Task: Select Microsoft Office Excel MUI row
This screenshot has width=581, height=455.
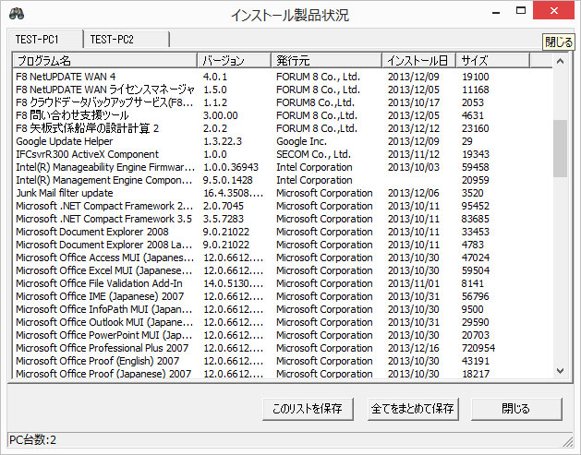Action: click(x=283, y=270)
